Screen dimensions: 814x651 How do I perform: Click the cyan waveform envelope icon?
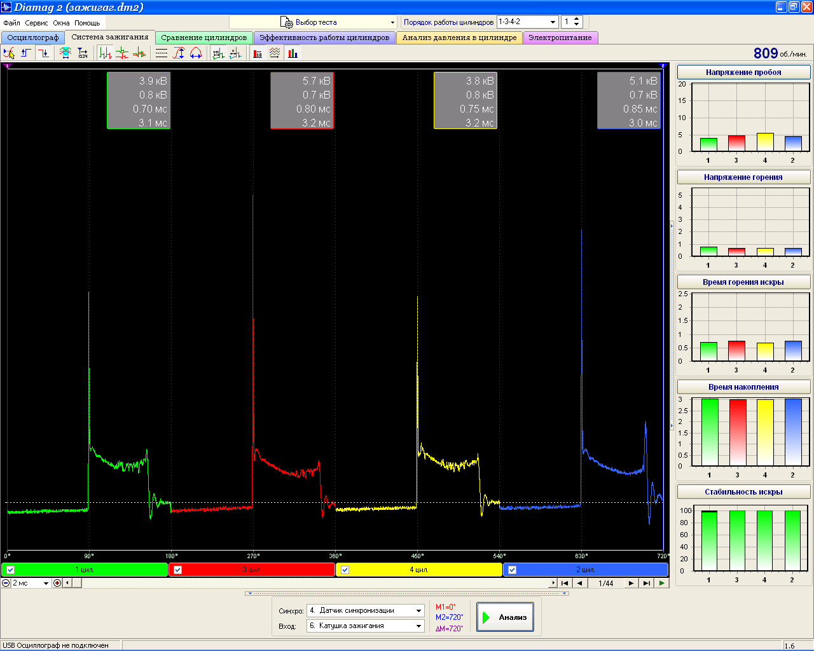pyautogui.click(x=65, y=53)
